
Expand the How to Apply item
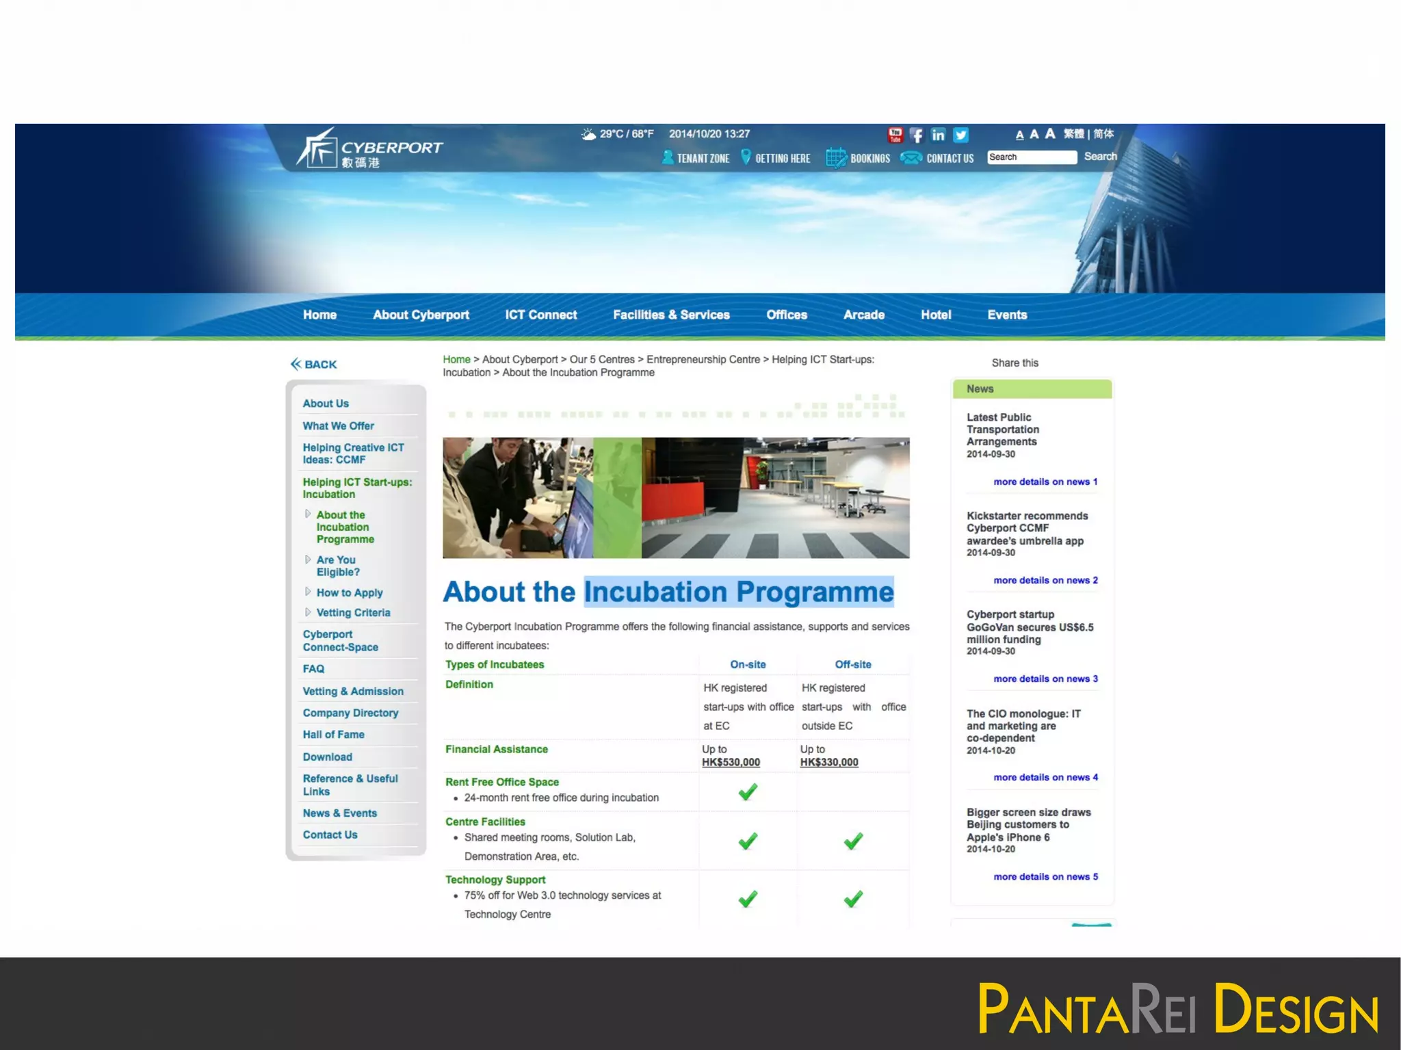click(x=349, y=592)
